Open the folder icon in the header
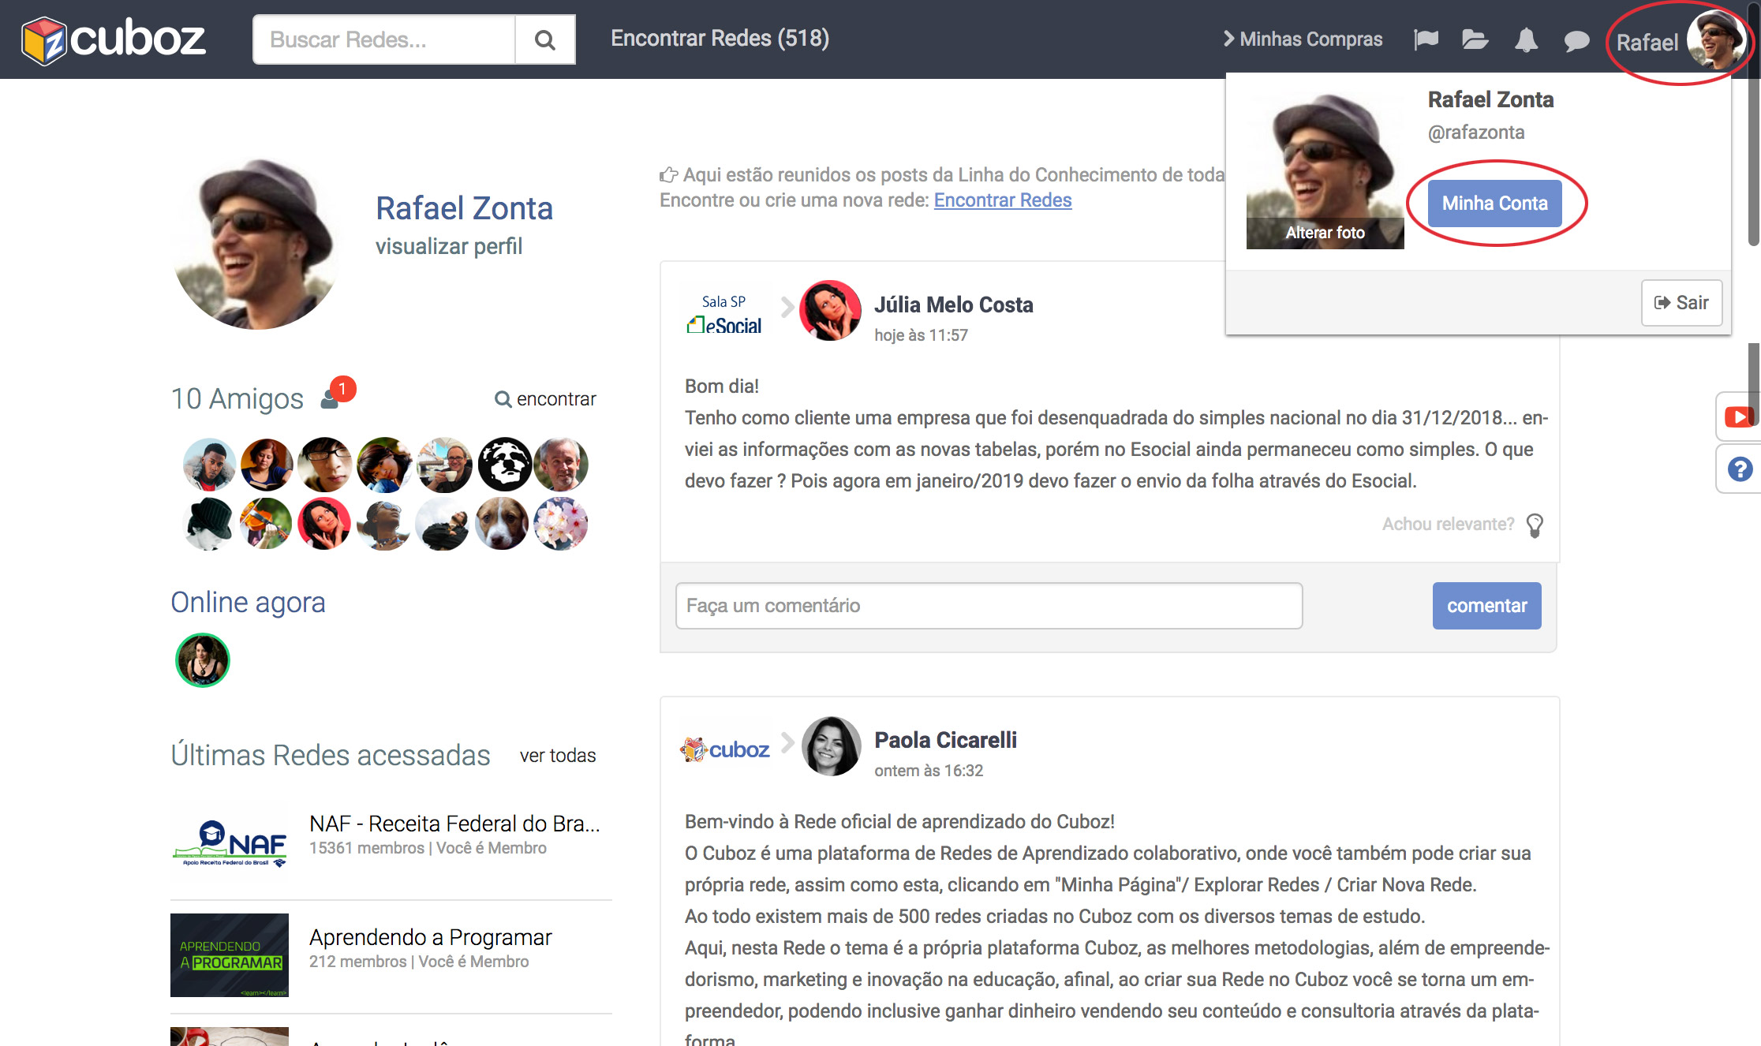This screenshot has width=1761, height=1046. (1474, 39)
